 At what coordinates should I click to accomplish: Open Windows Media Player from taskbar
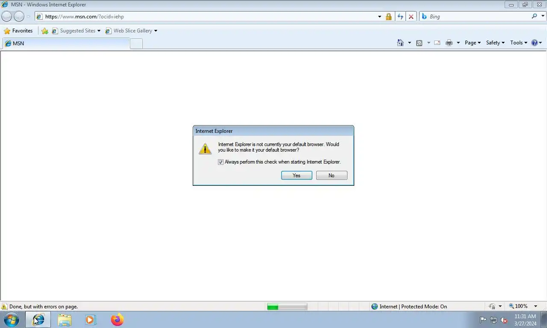pos(91,320)
